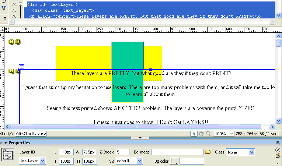This screenshot has width=282, height=166.
Task: Open the Bg color swatch picker
Action: 174,161
